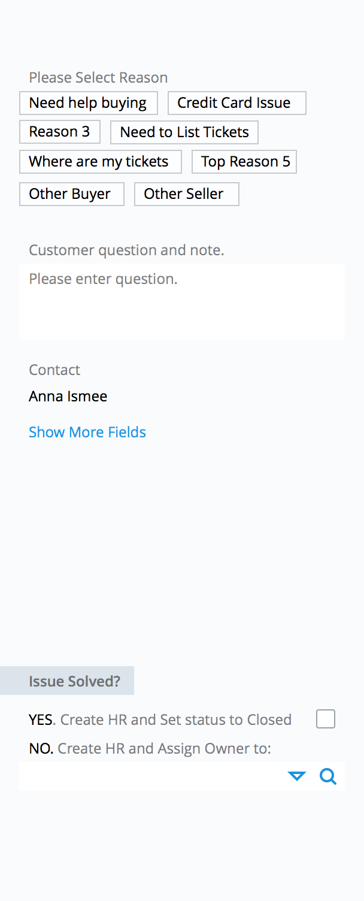Click the Anna Ismee contact name
The width and height of the screenshot is (364, 901).
click(x=68, y=396)
